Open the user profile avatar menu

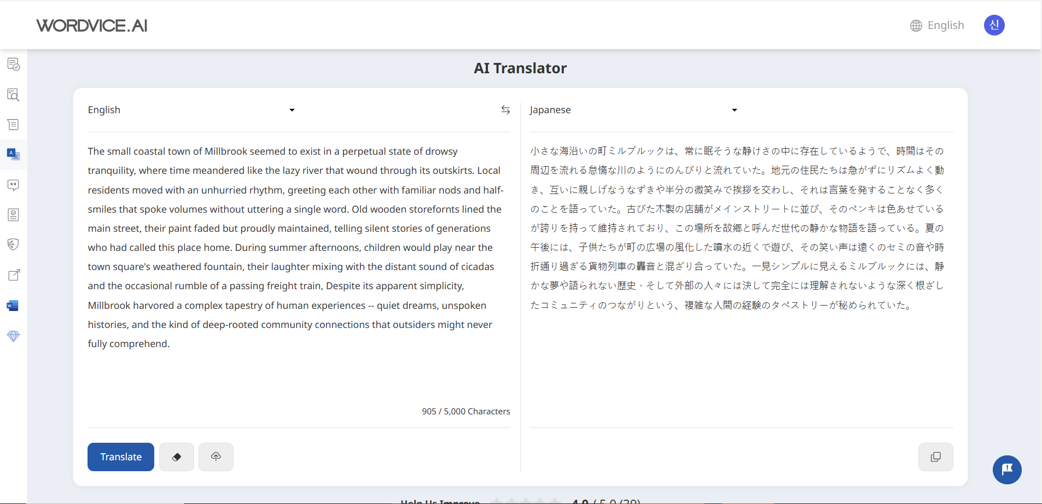(x=994, y=25)
